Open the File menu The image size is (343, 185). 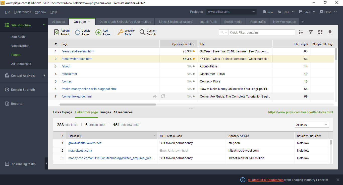tap(8, 12)
